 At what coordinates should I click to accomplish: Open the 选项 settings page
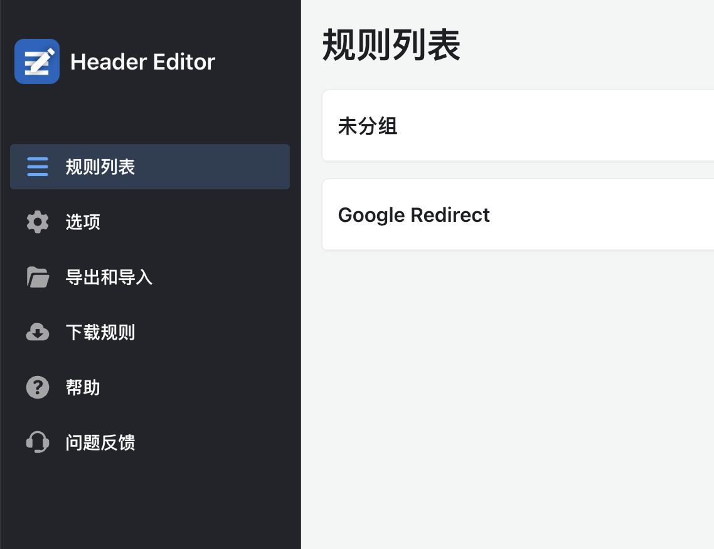150,222
